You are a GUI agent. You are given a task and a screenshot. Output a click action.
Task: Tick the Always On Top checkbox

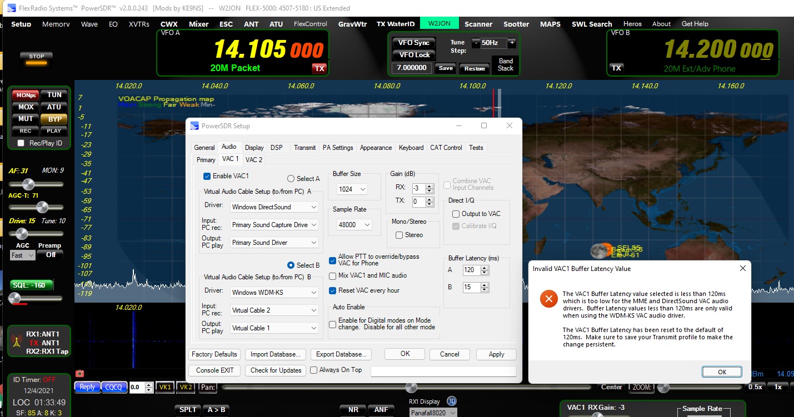pos(314,370)
